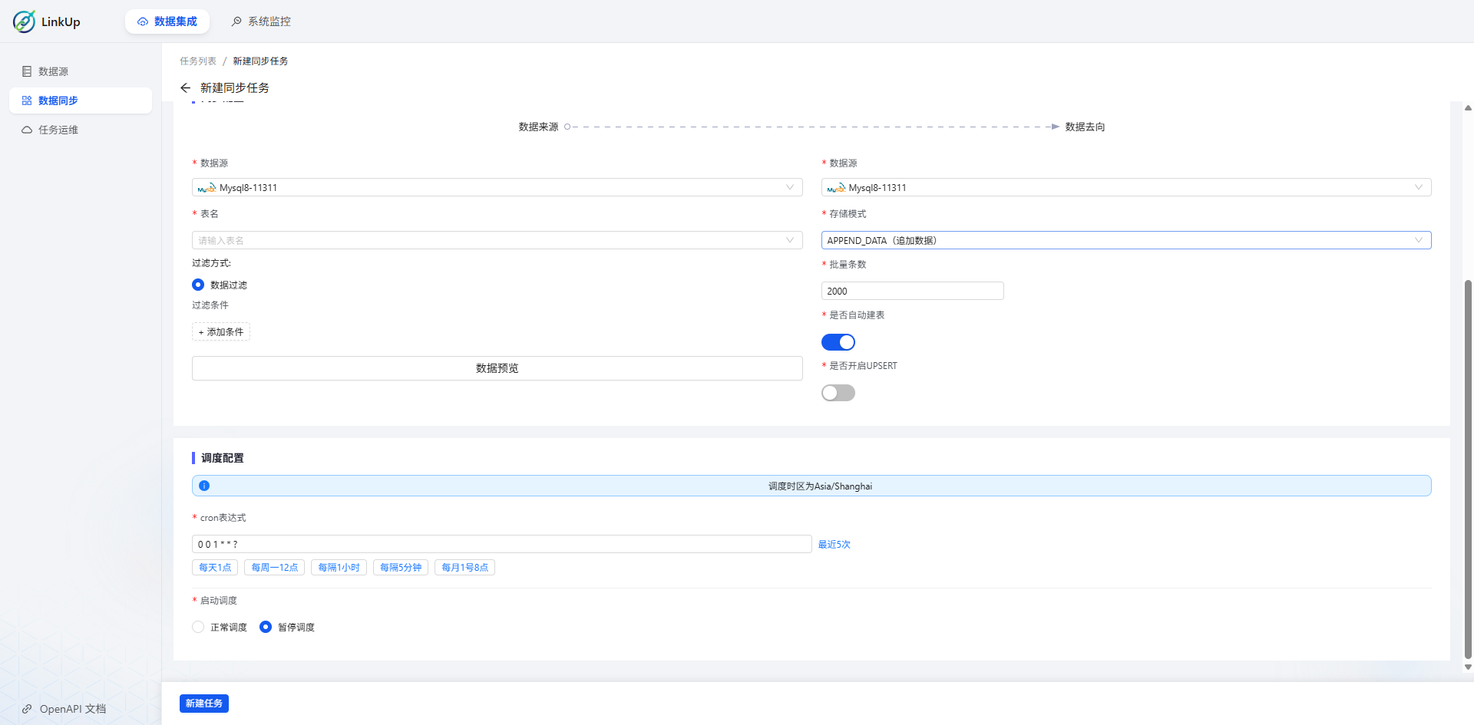Screen dimensions: 1474x725
Task: Switch to the 系统监控 tab
Action: [260, 21]
